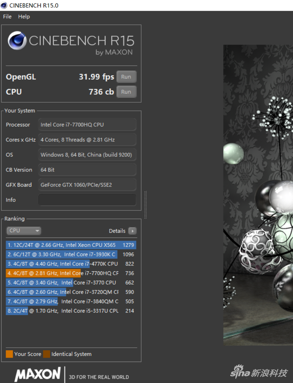Select ranking row 8 Core i5-3317U
The width and height of the screenshot is (293, 383).
(x=71, y=311)
